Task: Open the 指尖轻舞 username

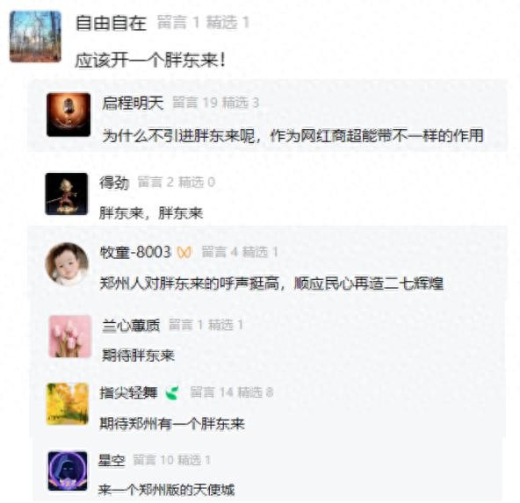Action: coord(128,393)
